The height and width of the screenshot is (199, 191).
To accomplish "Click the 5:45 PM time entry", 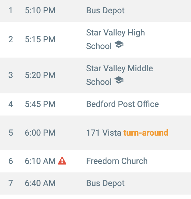I will tap(40, 104).
